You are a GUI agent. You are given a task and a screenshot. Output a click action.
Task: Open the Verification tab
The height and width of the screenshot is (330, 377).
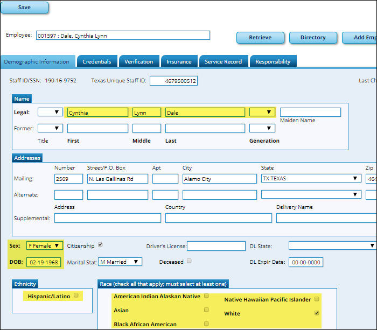[x=139, y=61]
